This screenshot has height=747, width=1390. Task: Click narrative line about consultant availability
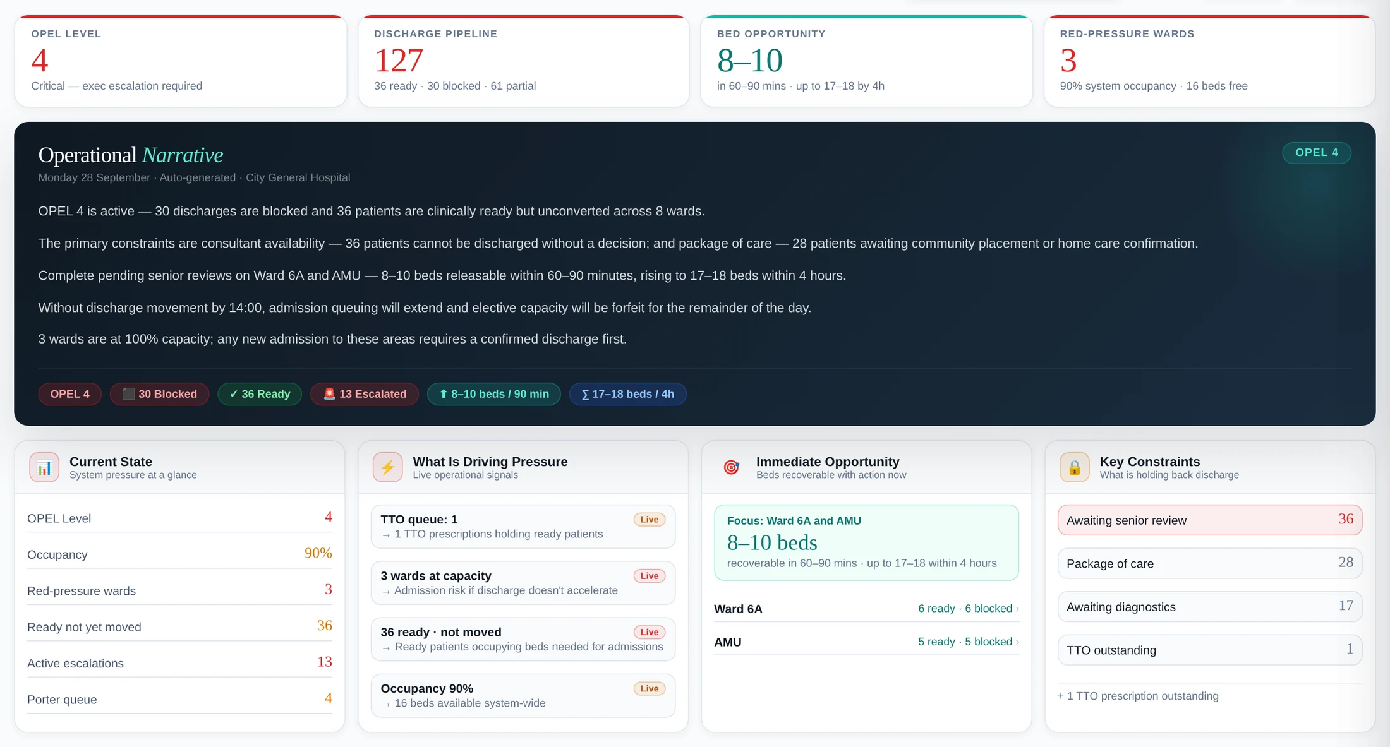click(618, 244)
